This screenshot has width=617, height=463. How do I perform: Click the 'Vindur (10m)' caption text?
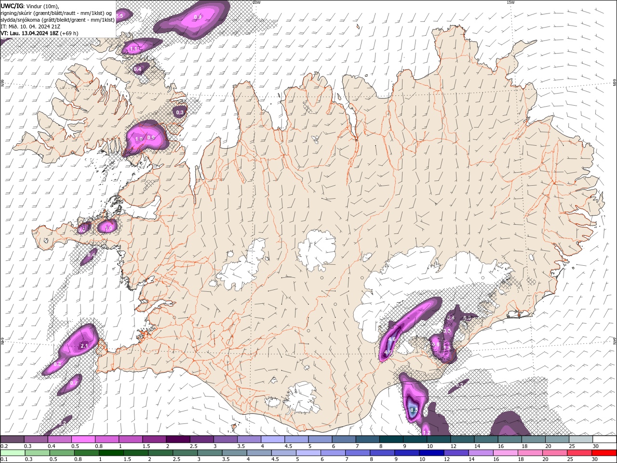[x=42, y=5]
